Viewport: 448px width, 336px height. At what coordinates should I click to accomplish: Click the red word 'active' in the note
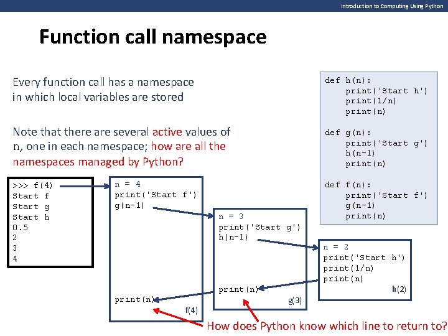pyautogui.click(x=167, y=132)
